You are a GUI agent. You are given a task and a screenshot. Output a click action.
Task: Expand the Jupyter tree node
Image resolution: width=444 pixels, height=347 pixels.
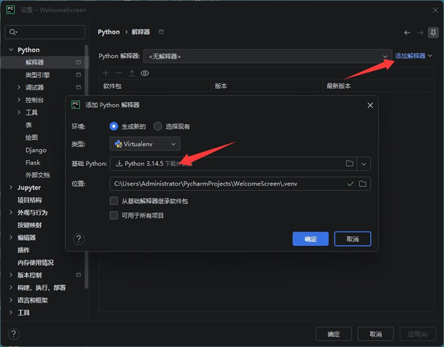pos(11,188)
